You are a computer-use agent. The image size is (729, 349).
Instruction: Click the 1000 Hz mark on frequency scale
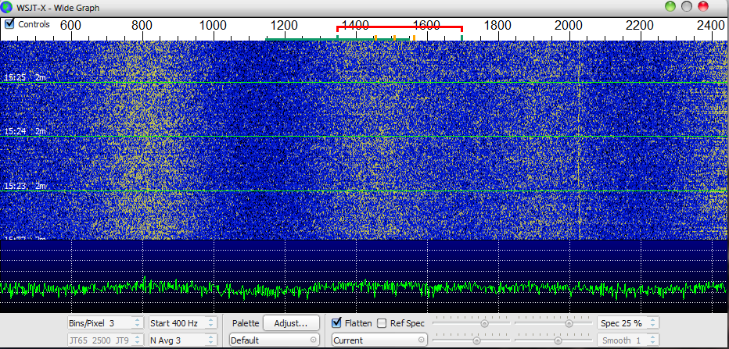point(214,26)
